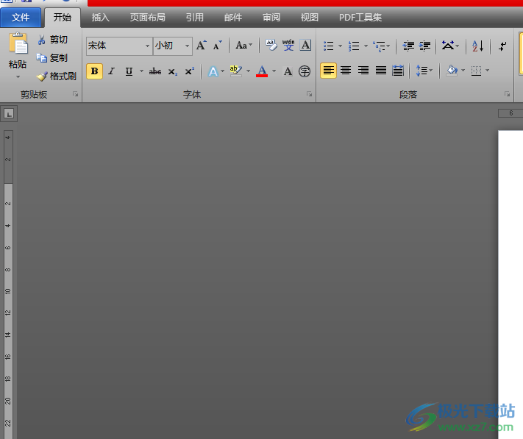Click the Increase Indent icon
The height and width of the screenshot is (439, 523).
point(425,46)
